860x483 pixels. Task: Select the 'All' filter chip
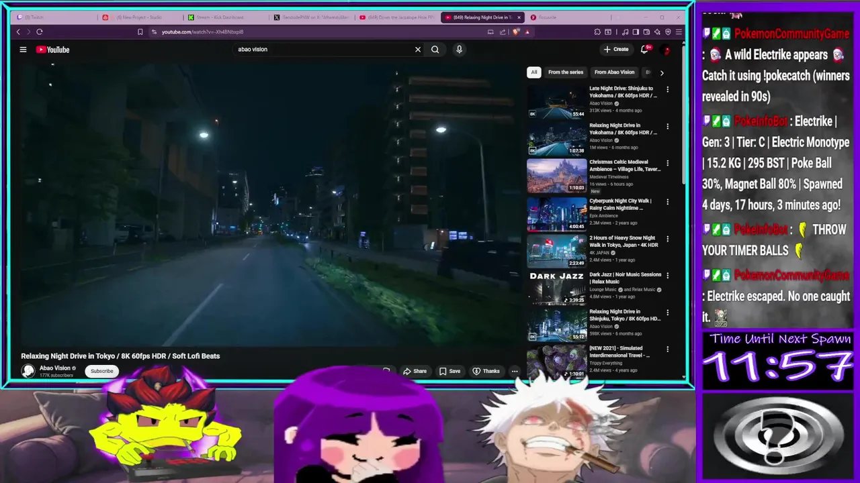click(534, 72)
